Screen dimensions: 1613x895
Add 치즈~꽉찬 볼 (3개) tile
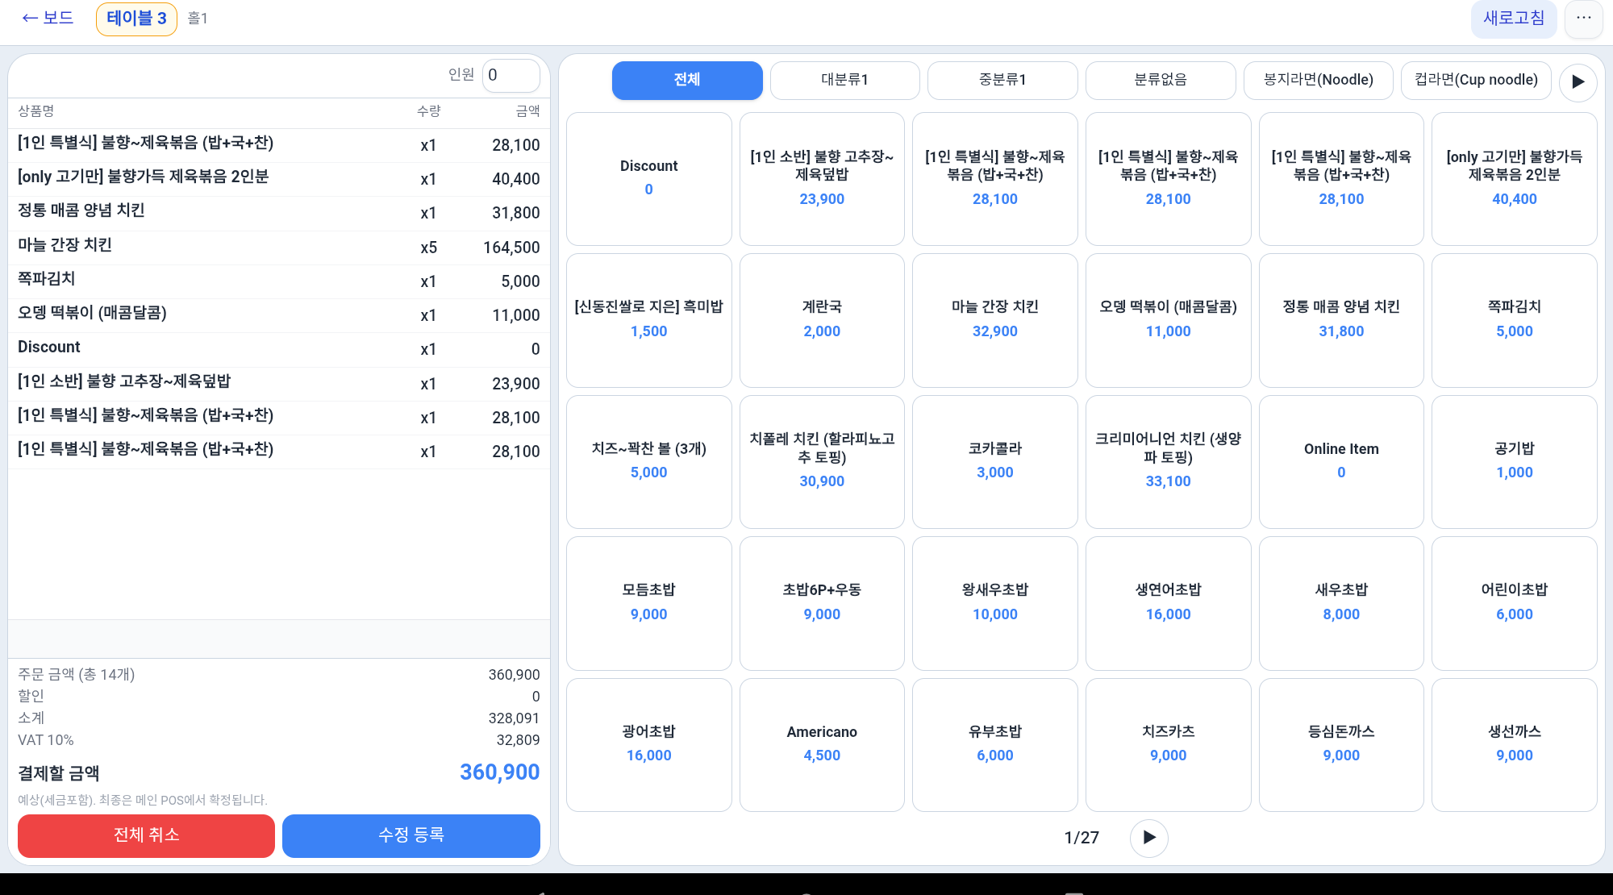click(648, 461)
